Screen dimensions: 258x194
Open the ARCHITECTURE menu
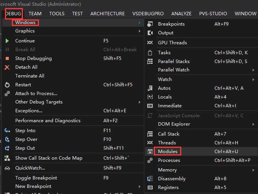(108, 13)
